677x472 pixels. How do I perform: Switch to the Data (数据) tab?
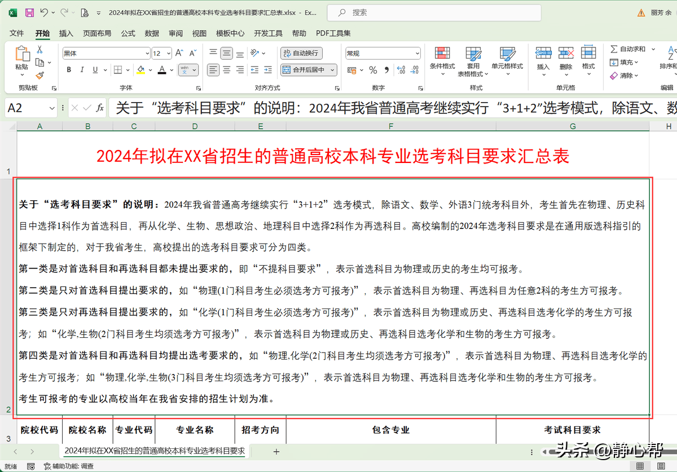click(x=152, y=33)
